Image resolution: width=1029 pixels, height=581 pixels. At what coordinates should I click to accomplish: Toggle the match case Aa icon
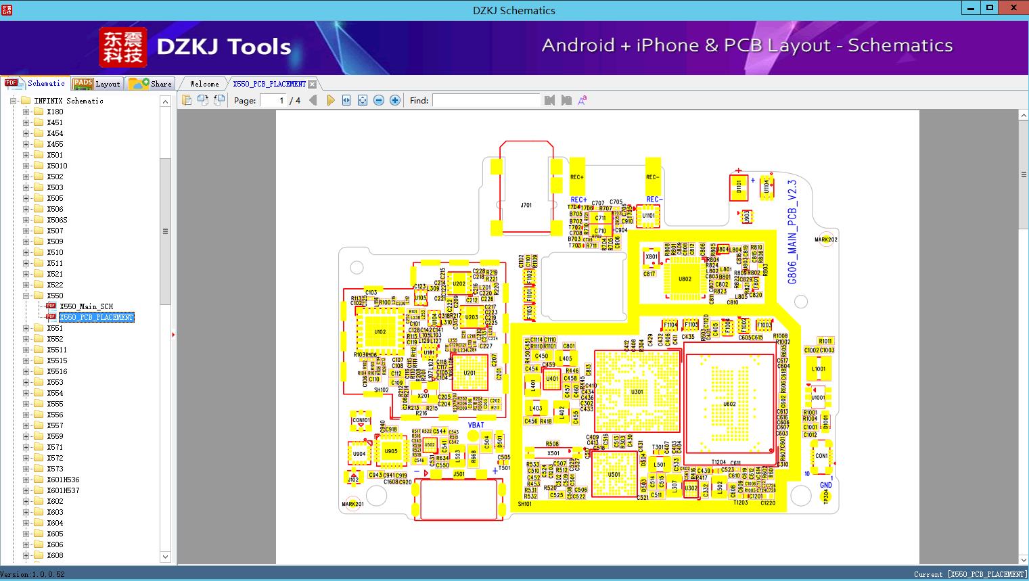coord(582,100)
